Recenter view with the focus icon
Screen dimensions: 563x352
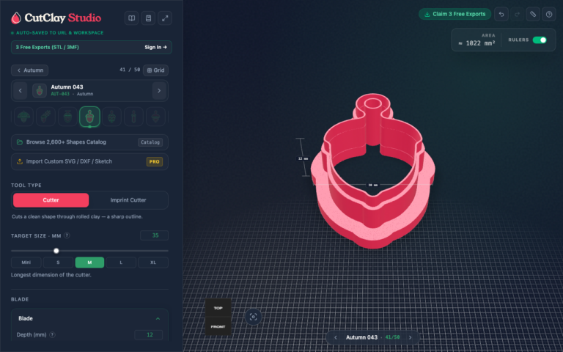(253, 317)
